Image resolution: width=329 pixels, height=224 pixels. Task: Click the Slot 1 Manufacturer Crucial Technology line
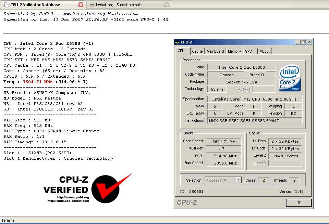coord(58,158)
